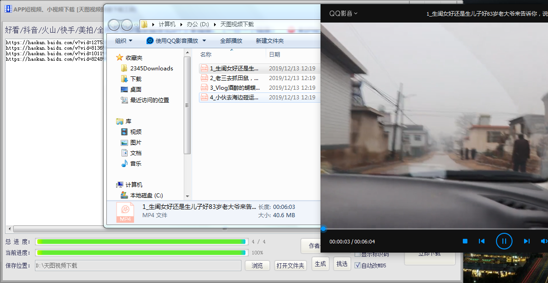This screenshot has height=283, width=548.
Task: Click 计算机 in Explorer address bar
Action: click(x=167, y=24)
